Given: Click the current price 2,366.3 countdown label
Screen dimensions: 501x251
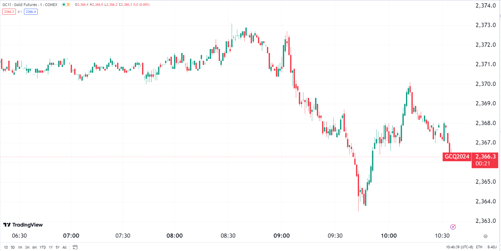Looking at the screenshot, I should [x=485, y=160].
